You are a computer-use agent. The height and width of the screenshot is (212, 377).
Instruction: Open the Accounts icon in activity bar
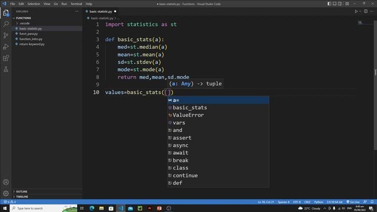pyautogui.click(x=6, y=182)
